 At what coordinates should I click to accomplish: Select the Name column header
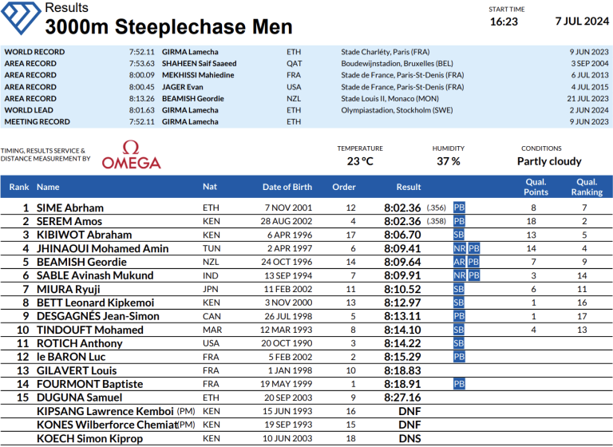(x=48, y=188)
